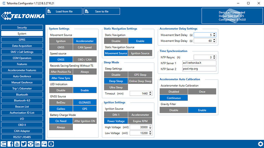Viewport: 264px width, 148px height.
Task: Open the LinkedIn icon
Action: coord(37,144)
